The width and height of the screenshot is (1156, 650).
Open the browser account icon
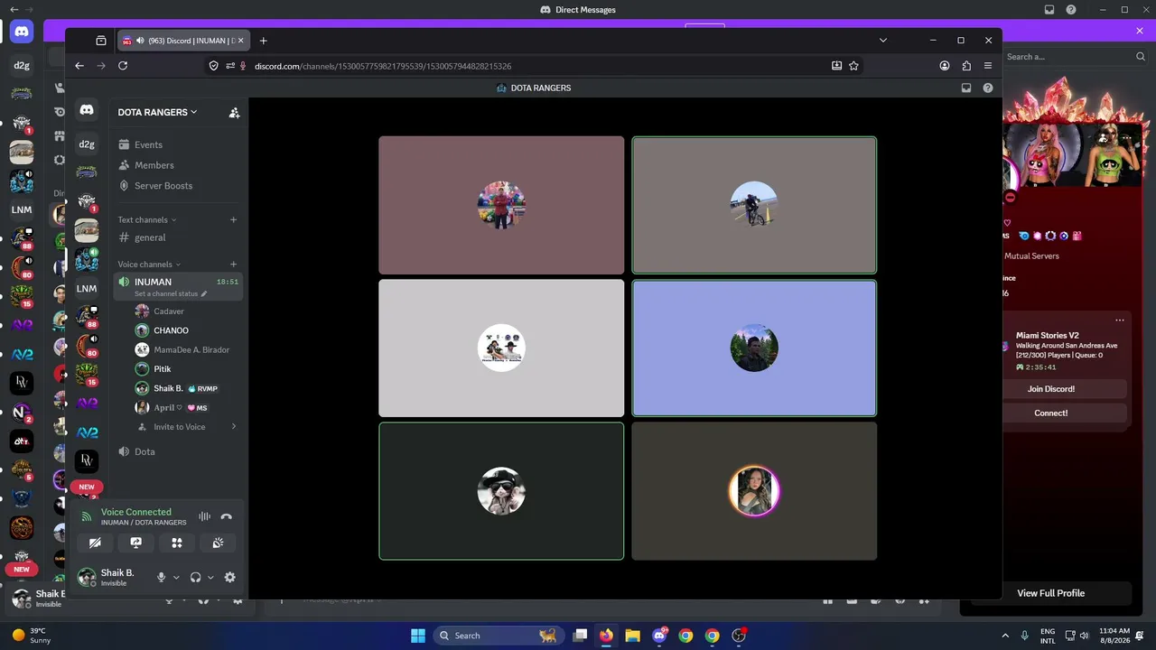coord(945,66)
